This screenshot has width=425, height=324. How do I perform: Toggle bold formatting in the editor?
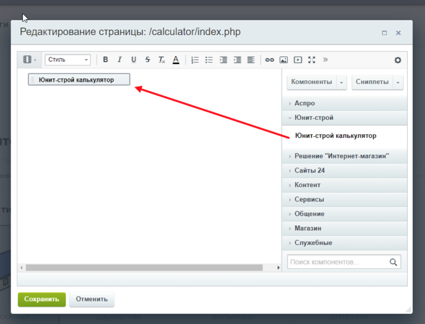pos(105,59)
